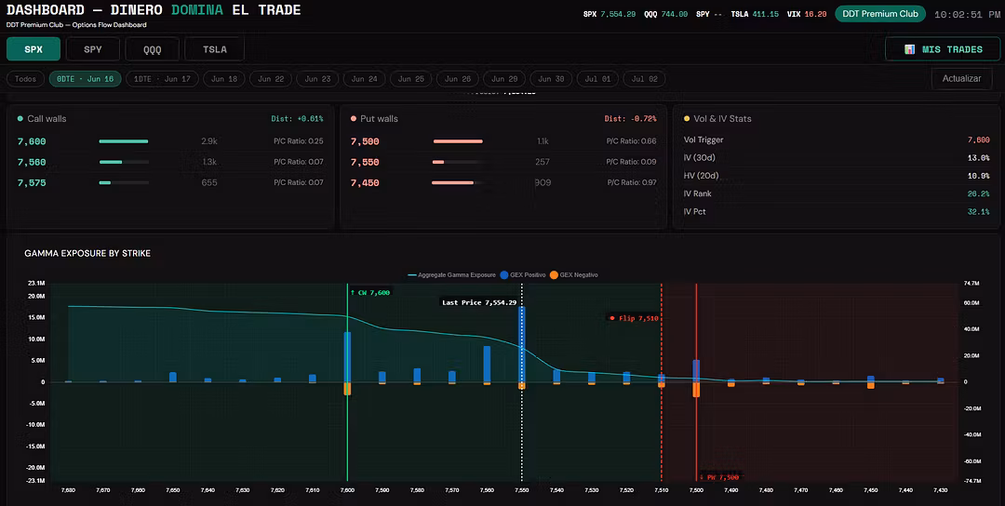Pick the Jun 24 expiration pill
Image resolution: width=1005 pixels, height=506 pixels.
(365, 79)
